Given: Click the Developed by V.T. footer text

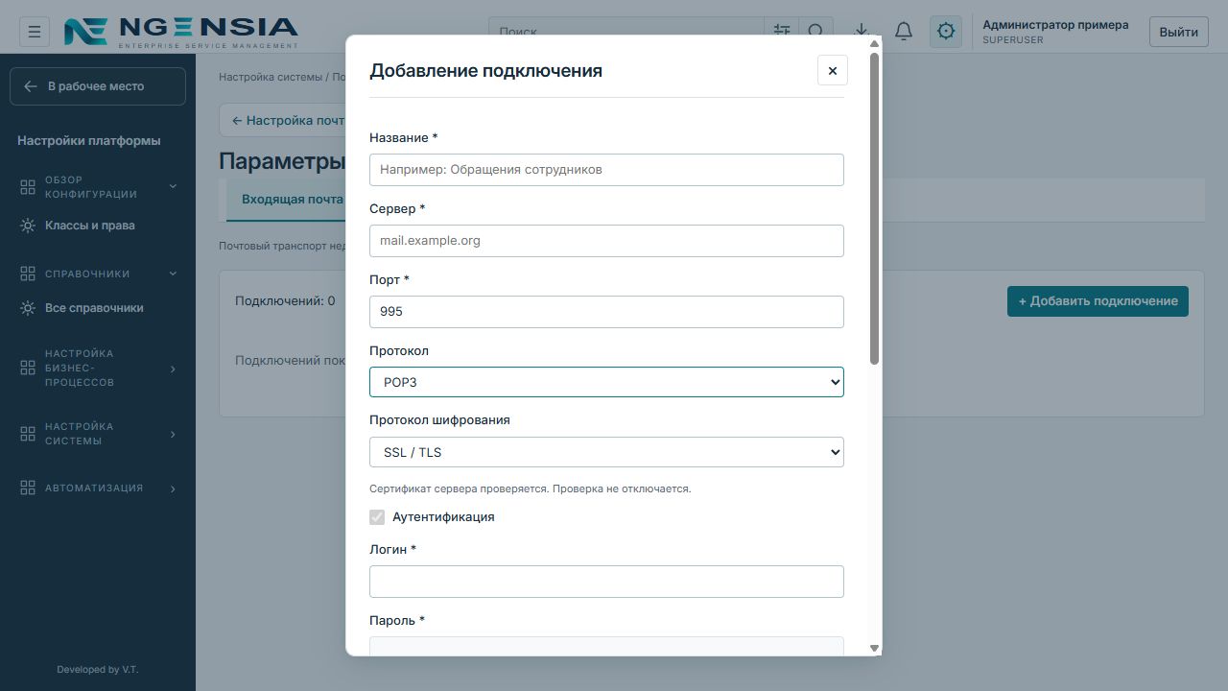Looking at the screenshot, I should point(98,670).
